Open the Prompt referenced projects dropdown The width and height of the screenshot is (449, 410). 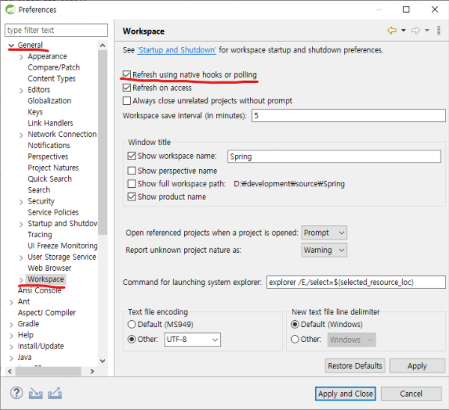tap(324, 233)
